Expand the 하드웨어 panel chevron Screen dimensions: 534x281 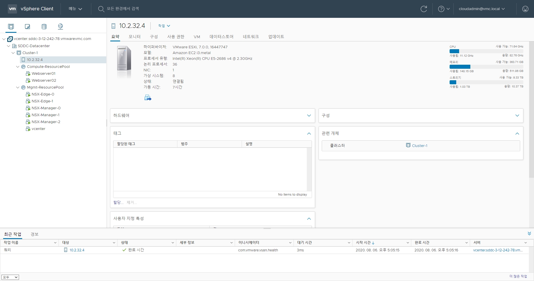[309, 116]
